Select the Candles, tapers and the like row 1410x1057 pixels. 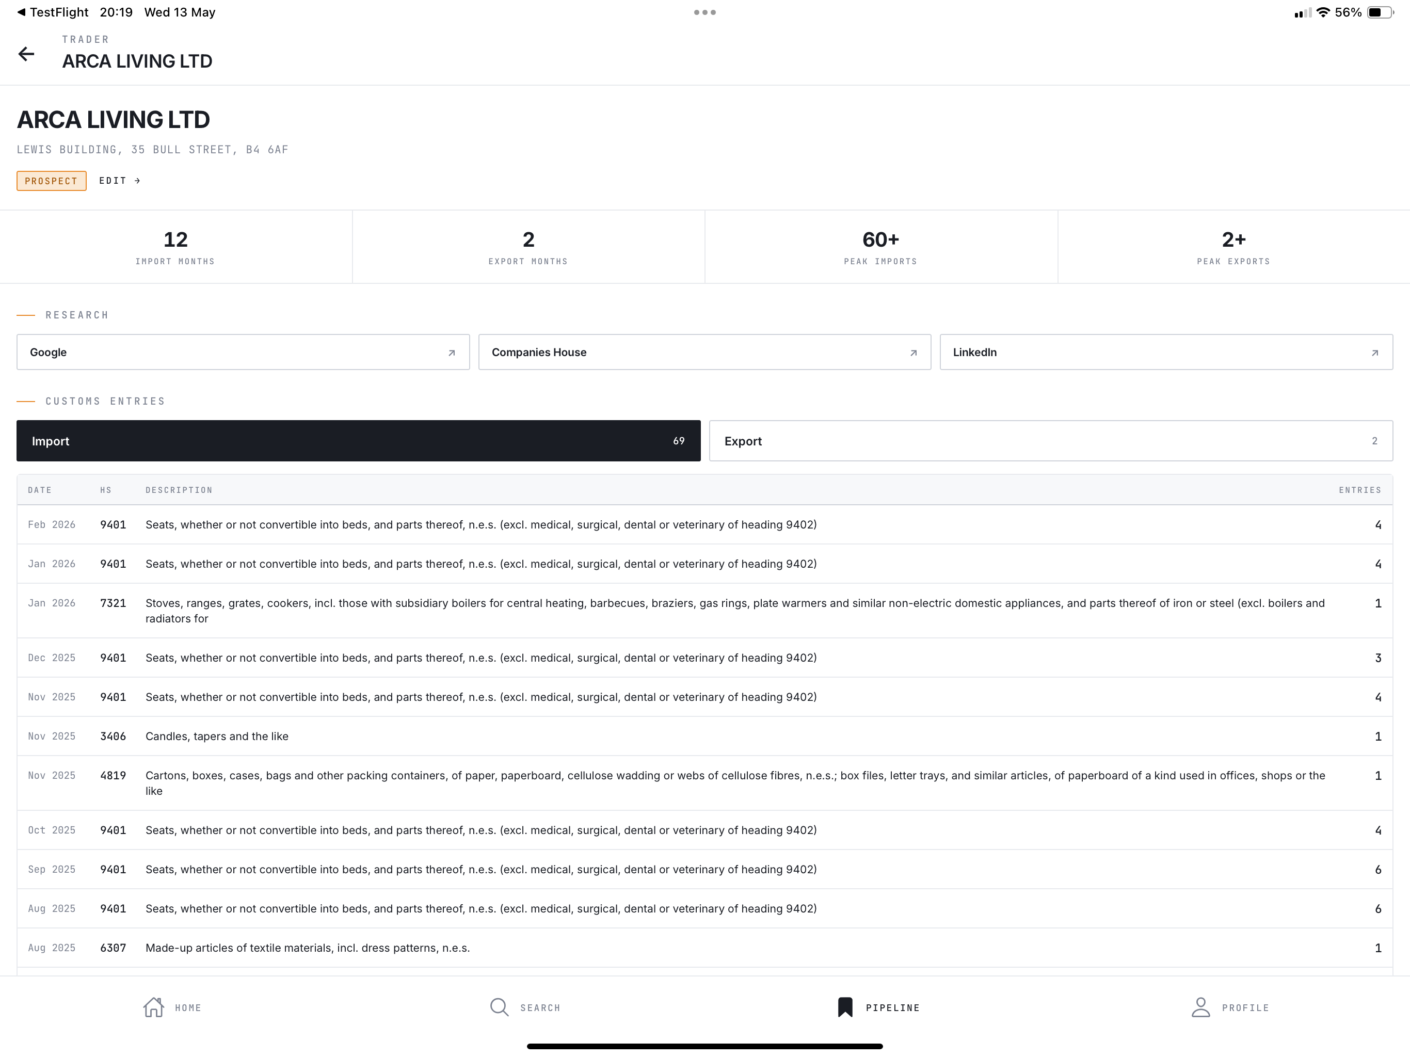coord(704,736)
